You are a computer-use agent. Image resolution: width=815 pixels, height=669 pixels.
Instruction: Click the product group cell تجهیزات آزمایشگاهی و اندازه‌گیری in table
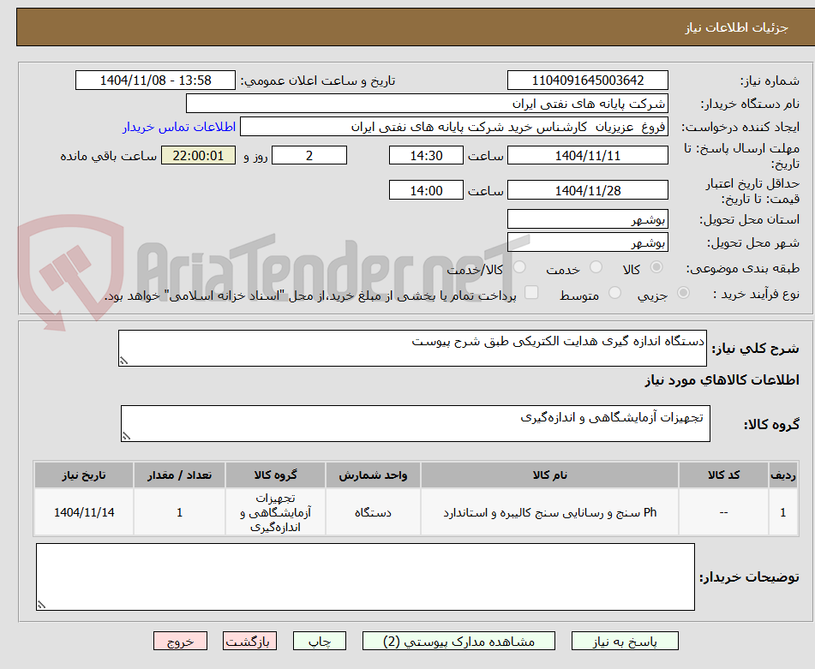pos(275,512)
